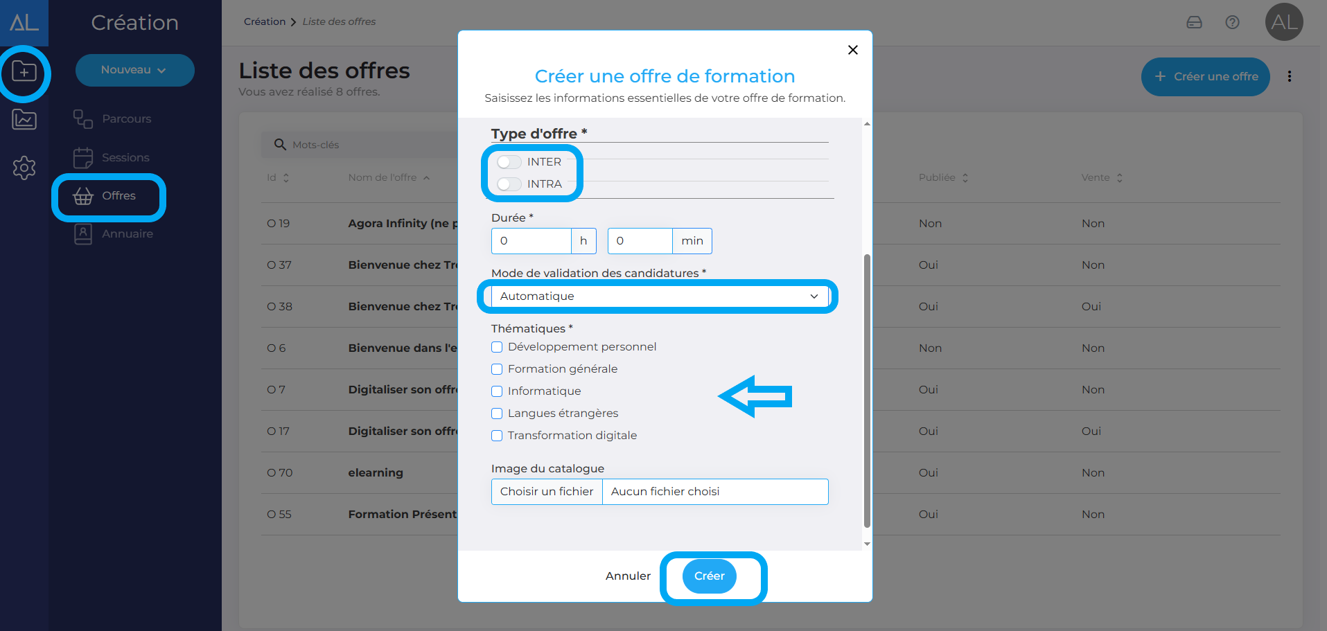
Task: Open the inbox tray icon in header
Action: click(1194, 22)
